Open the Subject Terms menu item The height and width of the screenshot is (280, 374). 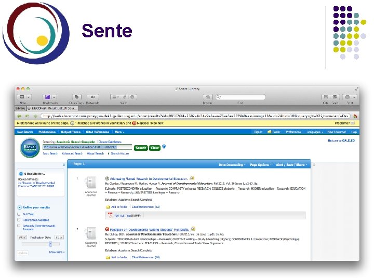click(71, 132)
